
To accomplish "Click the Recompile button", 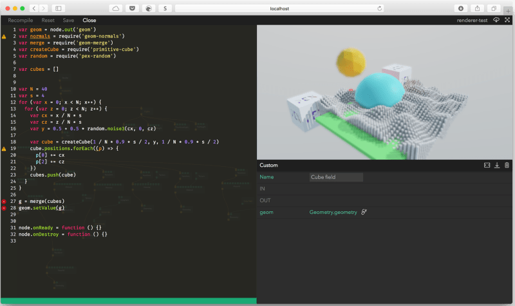I will [x=21, y=21].
